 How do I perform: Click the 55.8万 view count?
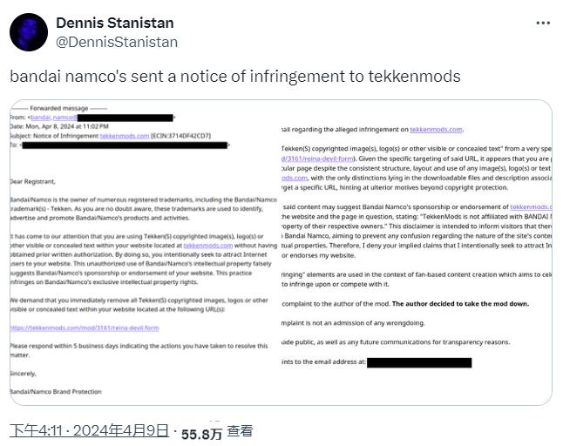coord(200,432)
